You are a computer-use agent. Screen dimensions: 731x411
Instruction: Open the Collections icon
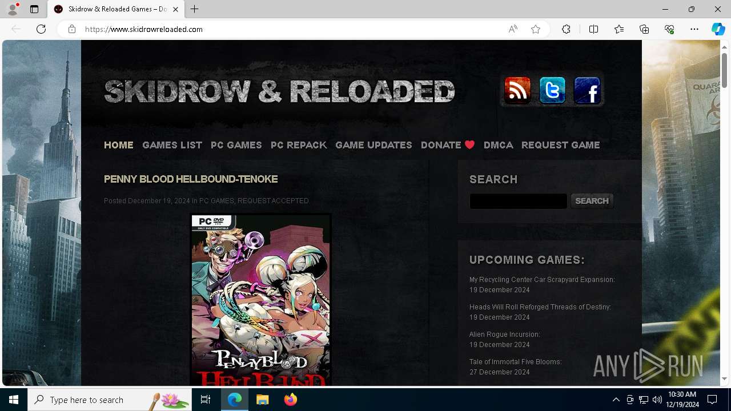point(644,29)
